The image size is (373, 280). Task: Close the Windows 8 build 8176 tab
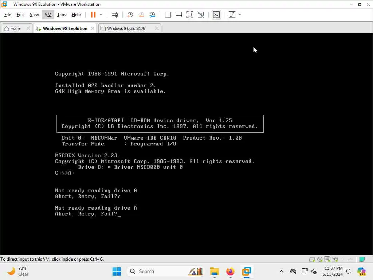point(157,28)
